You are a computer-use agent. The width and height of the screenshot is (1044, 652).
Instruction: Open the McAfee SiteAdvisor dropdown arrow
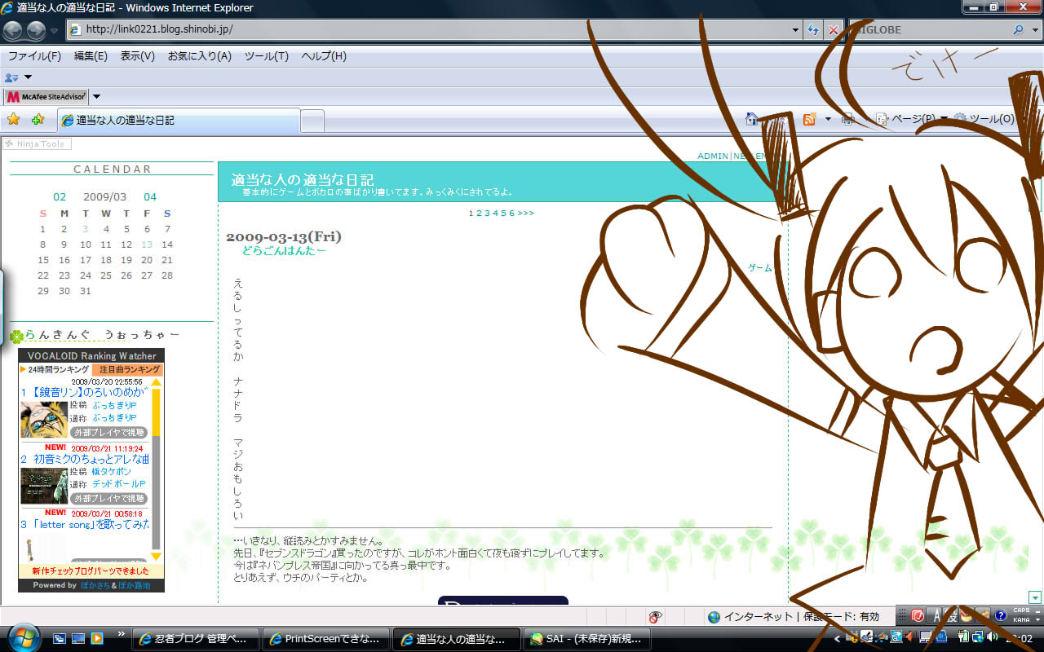(96, 96)
